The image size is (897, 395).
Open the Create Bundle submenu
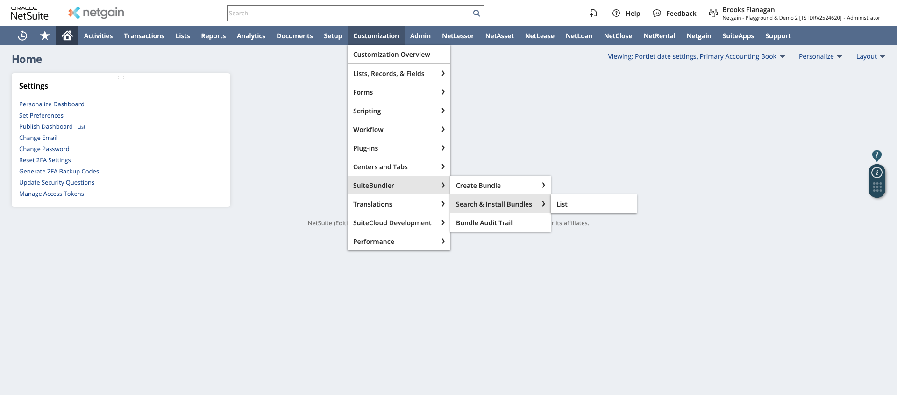[x=500, y=186]
